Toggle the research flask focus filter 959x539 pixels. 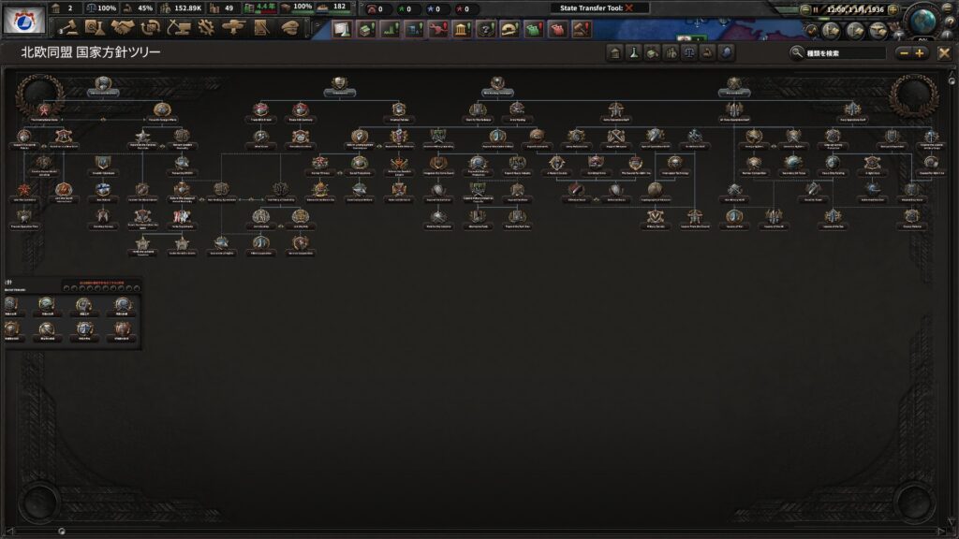pos(634,53)
